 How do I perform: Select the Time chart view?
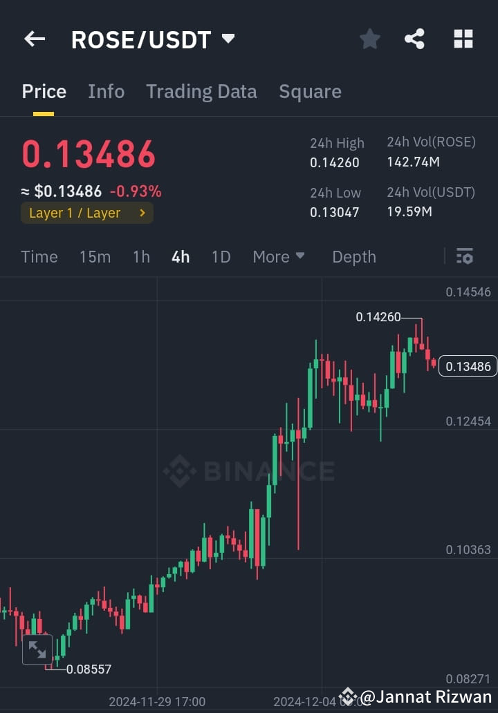[39, 256]
